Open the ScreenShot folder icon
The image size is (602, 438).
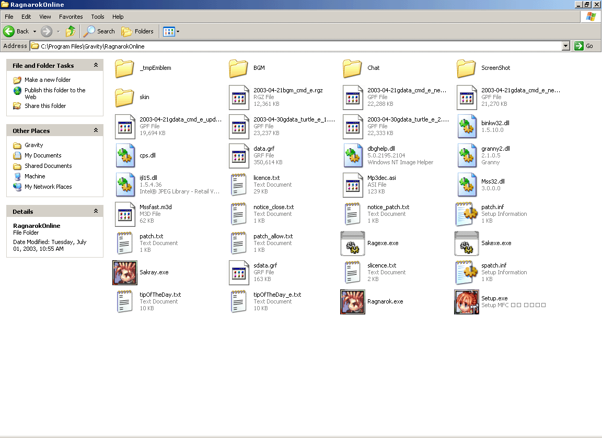(467, 68)
